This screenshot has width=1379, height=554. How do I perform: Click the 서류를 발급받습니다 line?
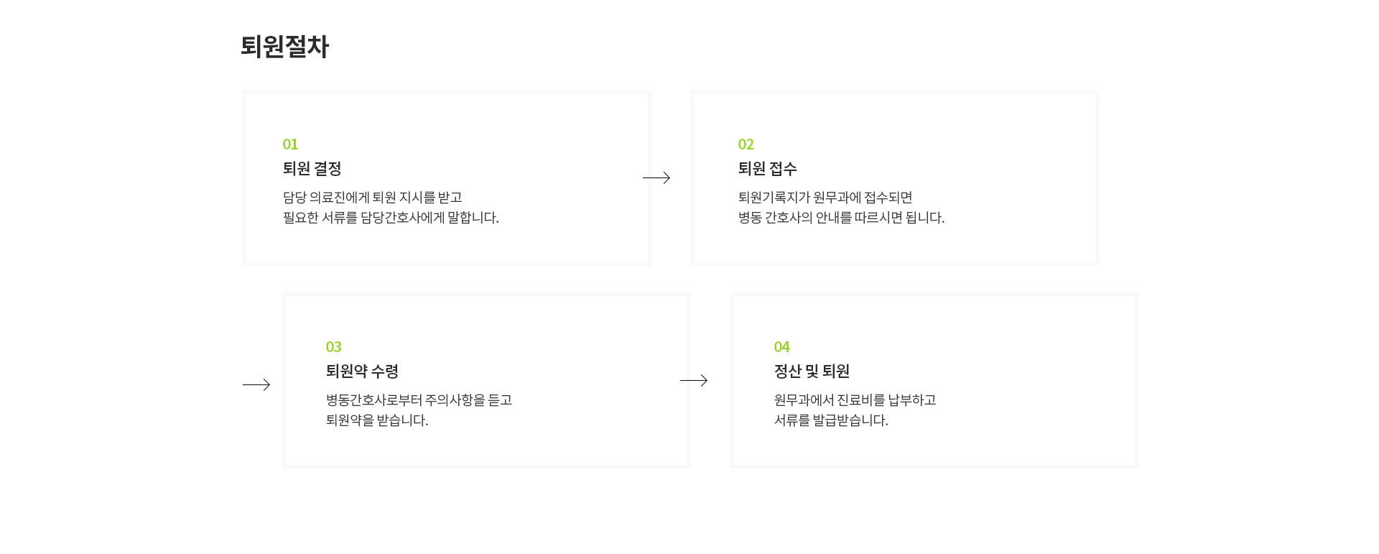tap(832, 420)
